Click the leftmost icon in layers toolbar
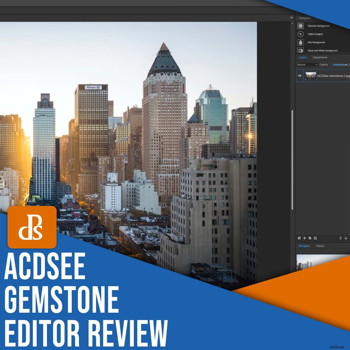This screenshot has width=350, height=350. tap(300, 238)
